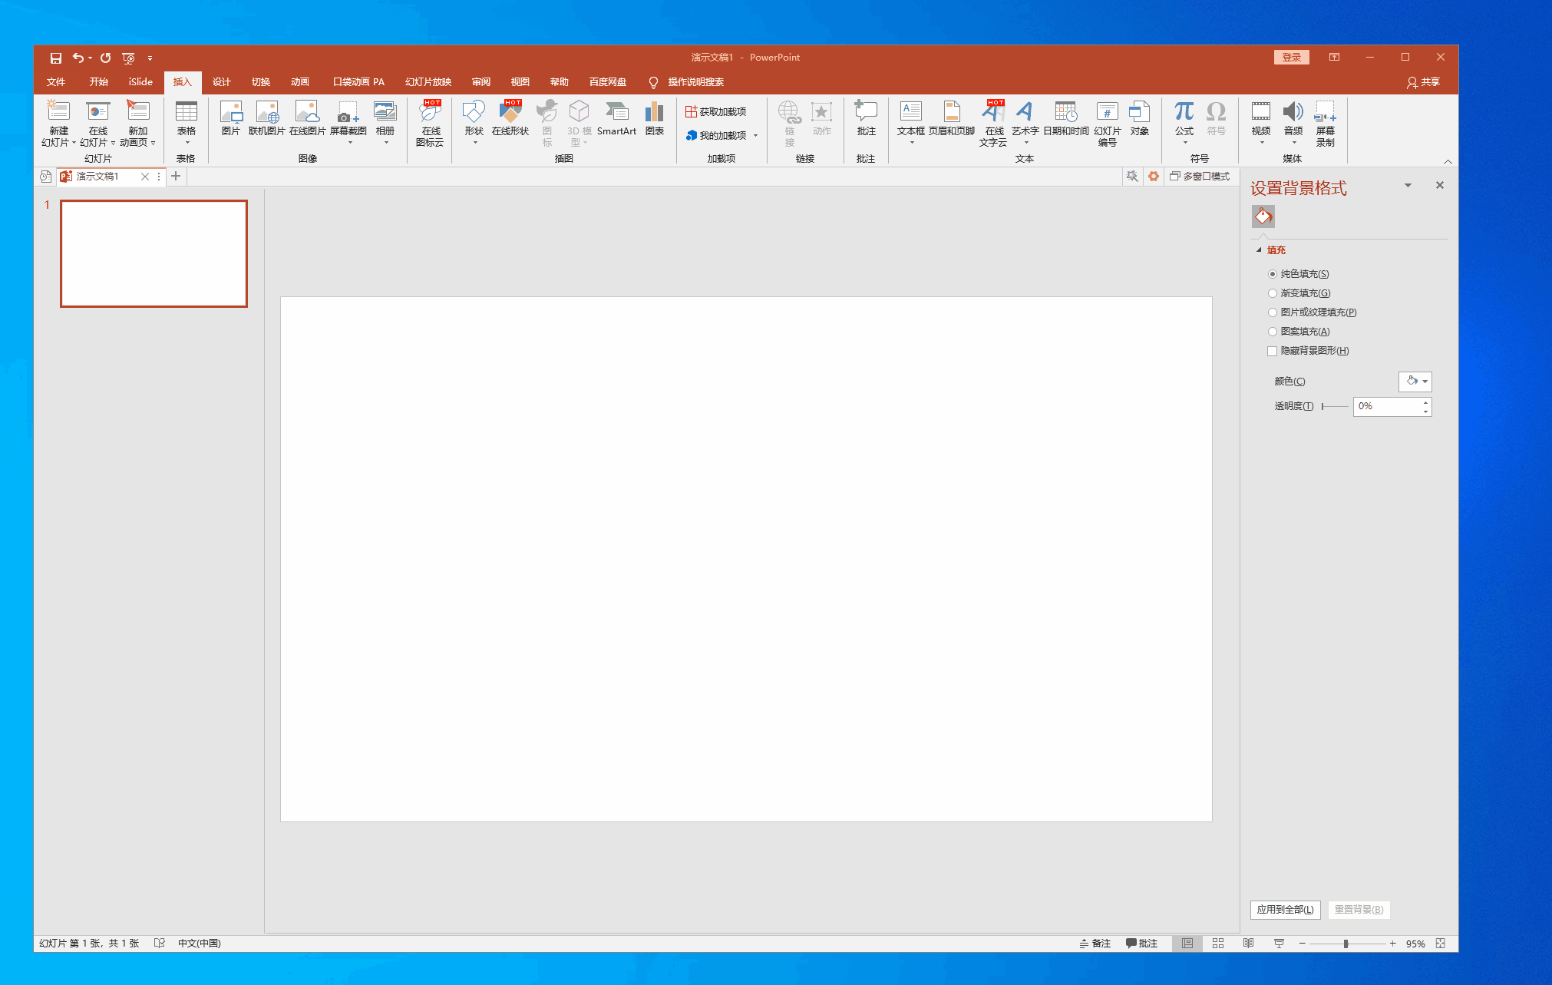Screen dimensions: 1552x985
Task: Select Solid fill (纯色填充) radio option
Action: pos(1273,274)
